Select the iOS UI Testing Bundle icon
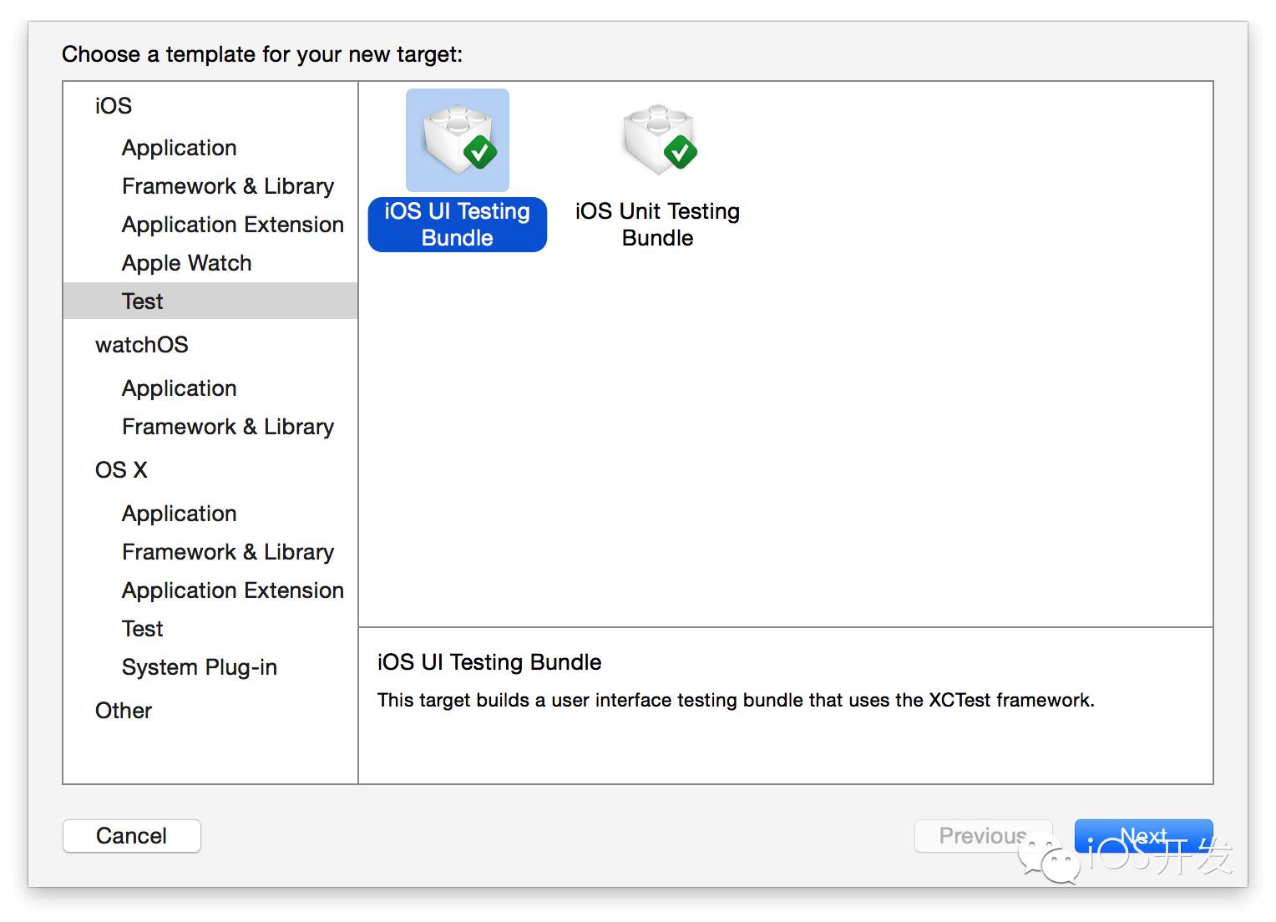1276x922 pixels. [458, 140]
